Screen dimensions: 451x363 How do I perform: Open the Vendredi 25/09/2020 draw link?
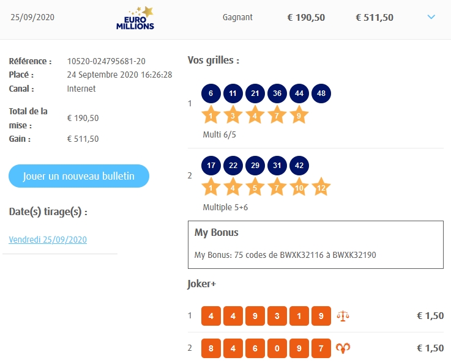coord(48,240)
